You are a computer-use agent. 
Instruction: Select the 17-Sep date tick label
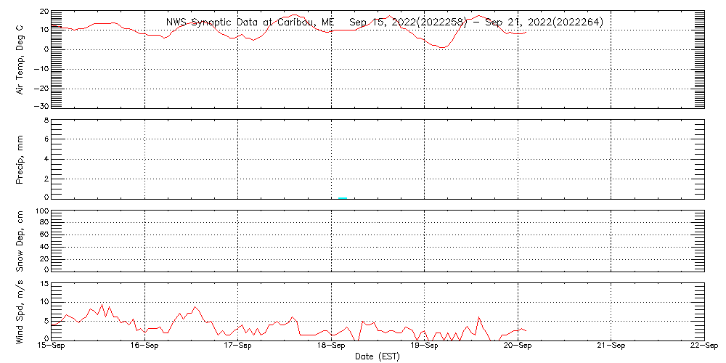pos(237,347)
